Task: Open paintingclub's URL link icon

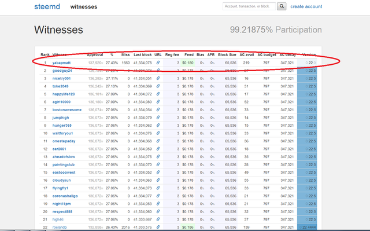Action: click(x=158, y=164)
